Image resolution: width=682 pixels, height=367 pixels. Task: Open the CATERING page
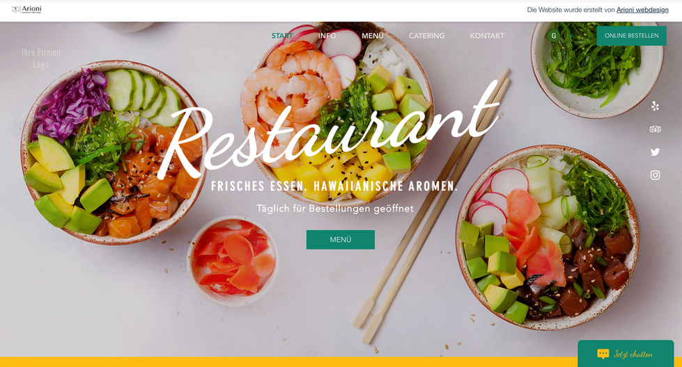click(426, 35)
